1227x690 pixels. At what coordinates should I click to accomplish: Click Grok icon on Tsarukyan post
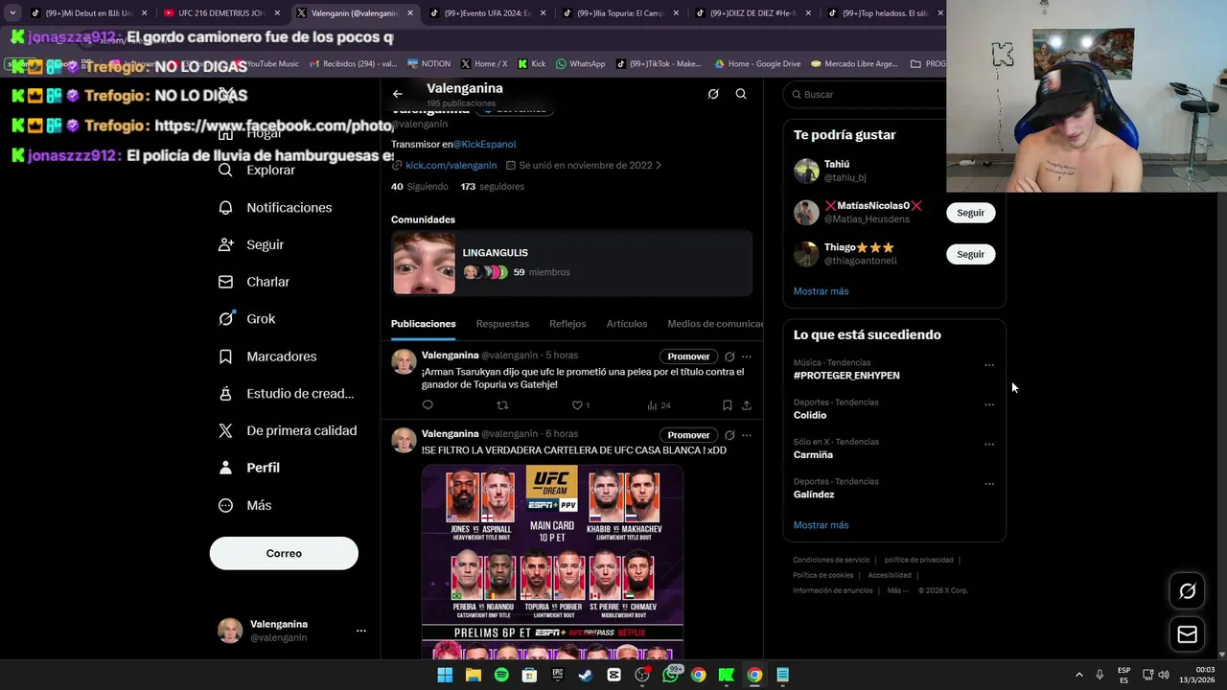pos(729,356)
